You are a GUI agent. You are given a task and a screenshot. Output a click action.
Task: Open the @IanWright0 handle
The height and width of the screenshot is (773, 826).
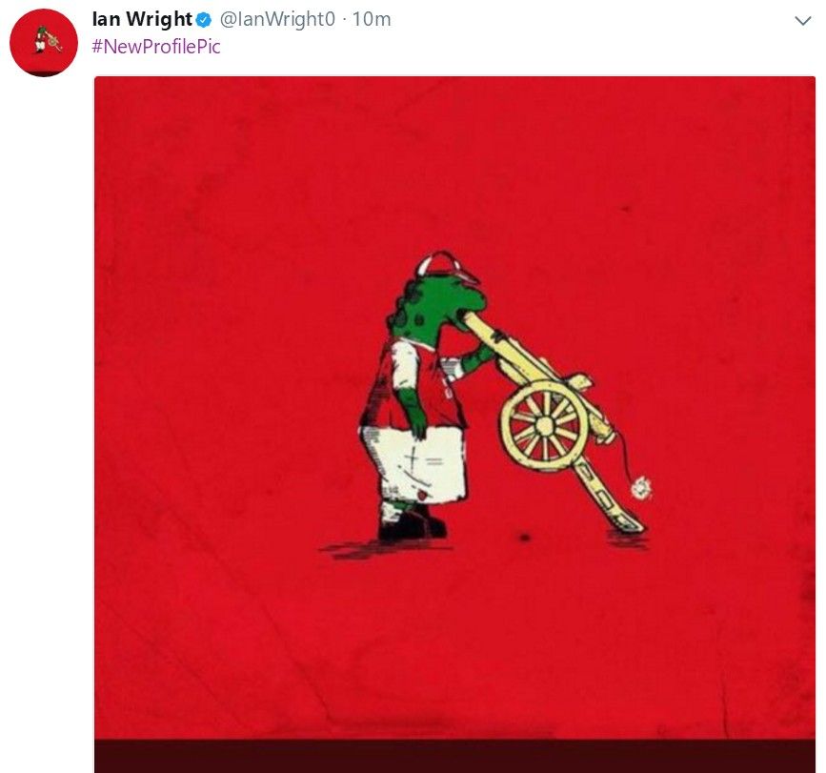coord(277,19)
